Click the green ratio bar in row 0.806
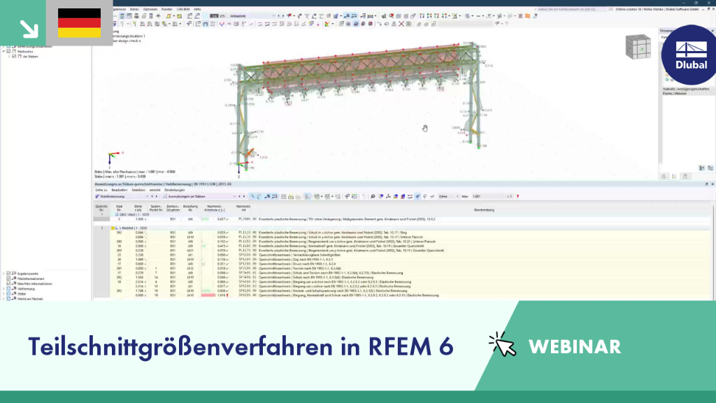The height and width of the screenshot is (403, 716). 206,290
